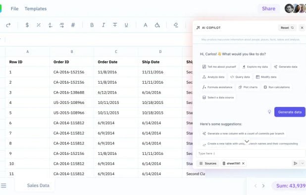Click the send message arrow icon
This screenshot has height=195, width=306.
(x=296, y=163)
